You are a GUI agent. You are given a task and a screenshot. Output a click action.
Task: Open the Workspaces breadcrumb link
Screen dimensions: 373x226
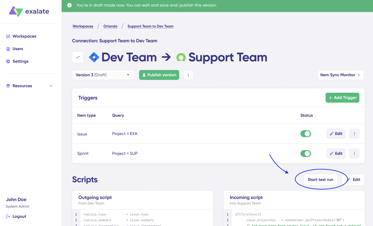[x=83, y=26]
